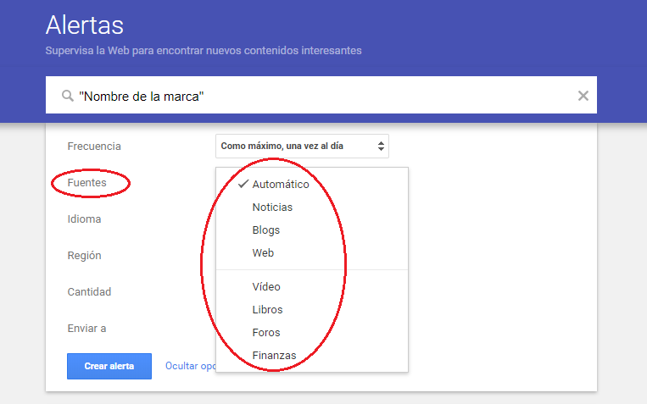The width and height of the screenshot is (647, 404).
Task: Pick Blogs in the sources menu
Action: (x=265, y=230)
